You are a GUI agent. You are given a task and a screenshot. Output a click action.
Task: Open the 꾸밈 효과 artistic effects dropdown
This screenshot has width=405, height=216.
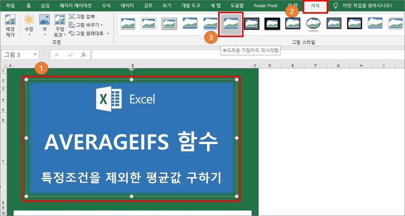pos(60,26)
